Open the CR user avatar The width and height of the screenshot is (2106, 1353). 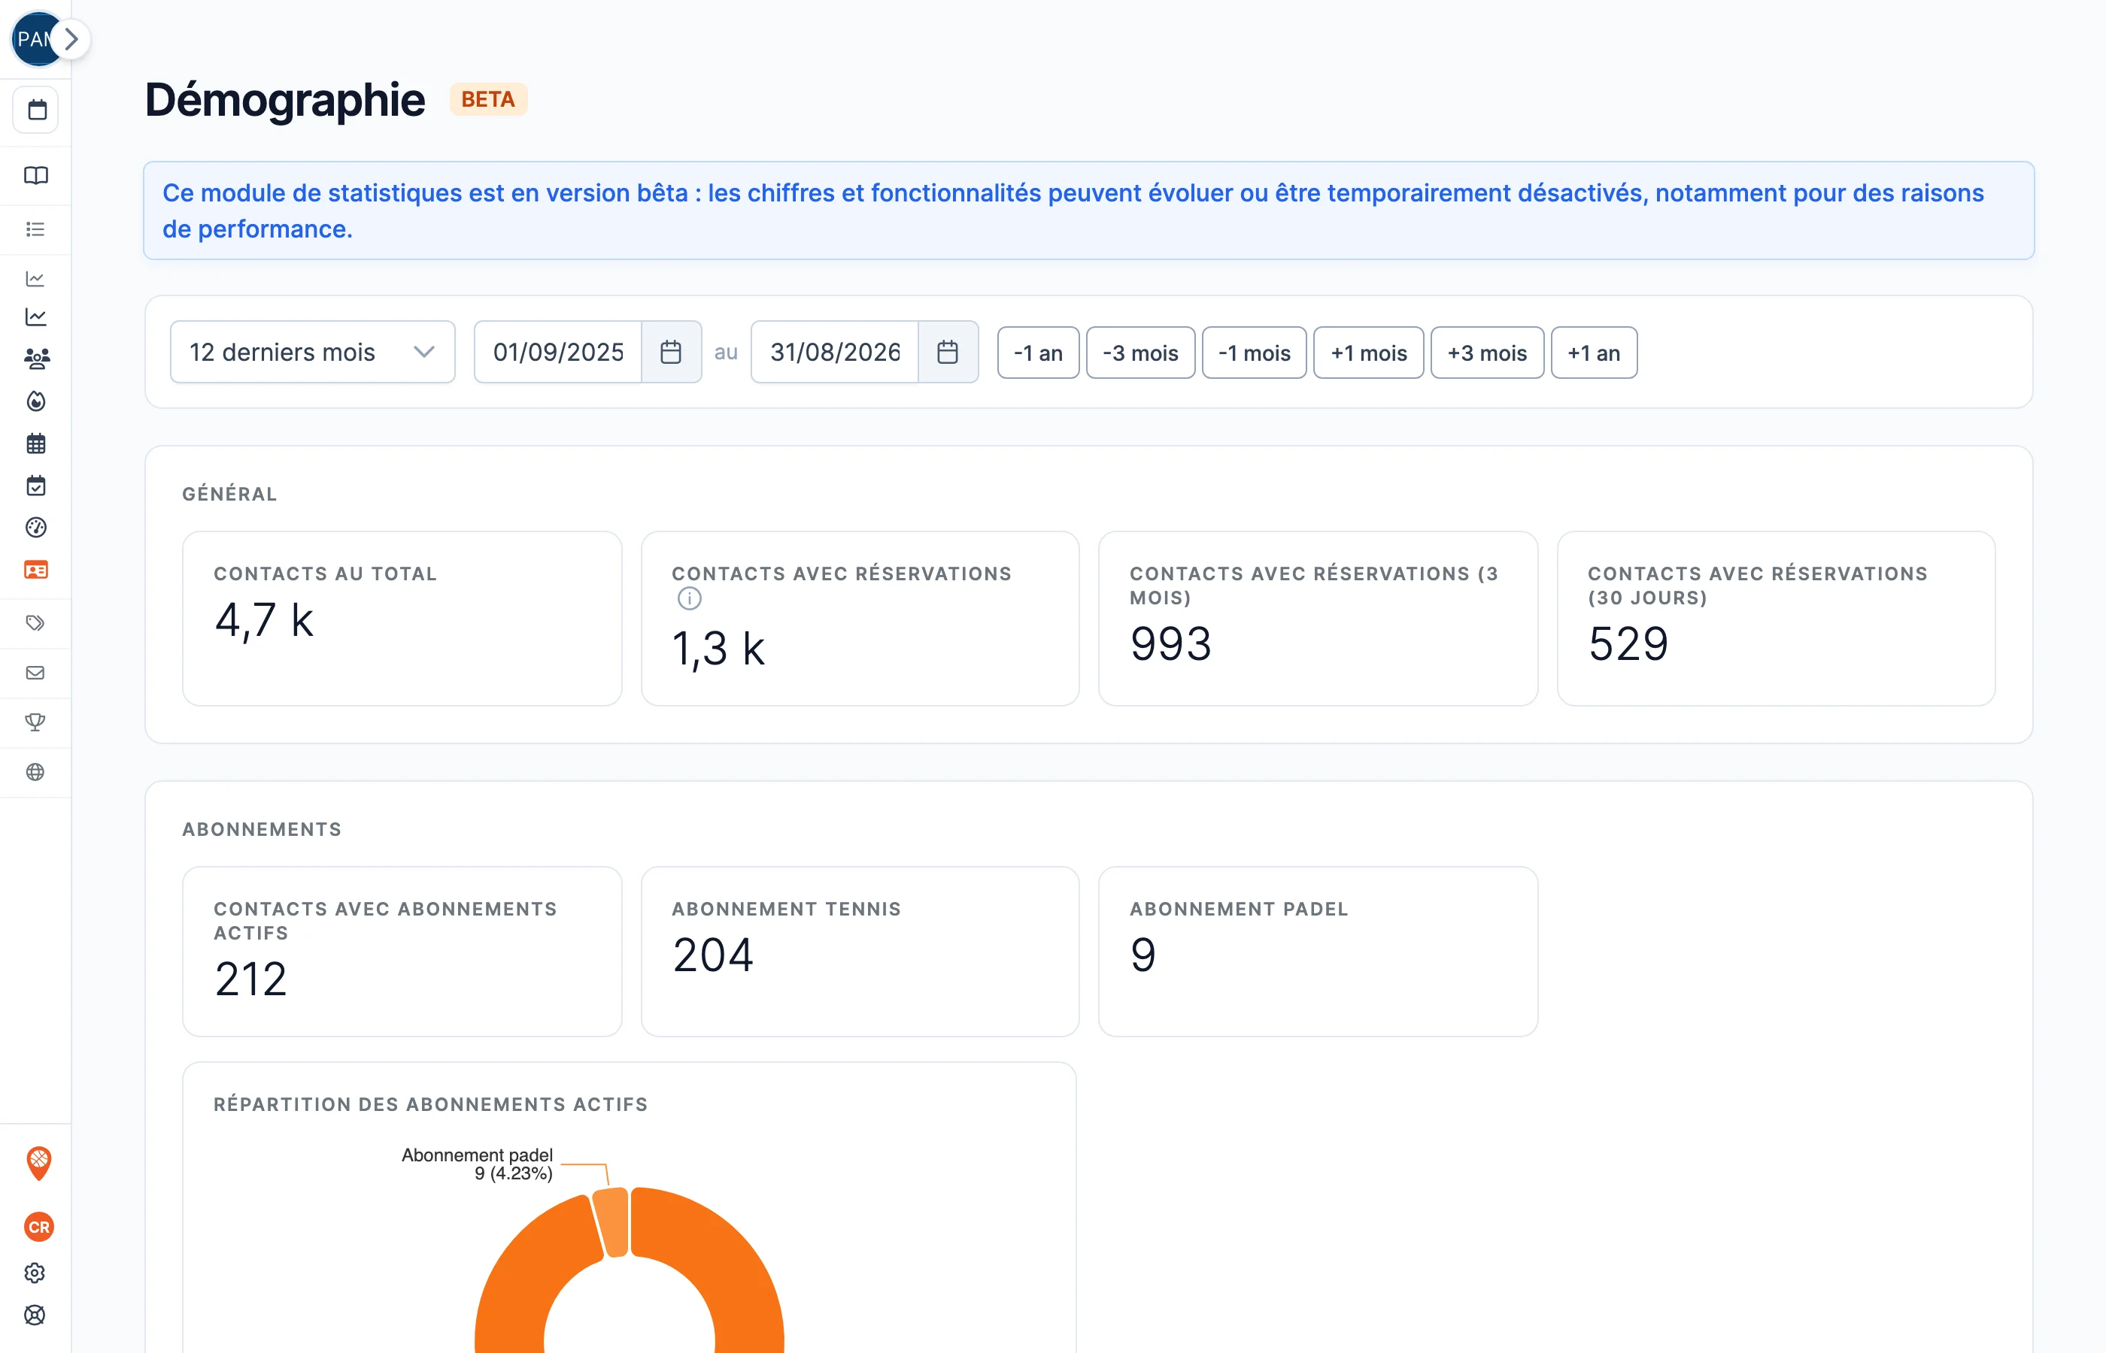(x=38, y=1227)
